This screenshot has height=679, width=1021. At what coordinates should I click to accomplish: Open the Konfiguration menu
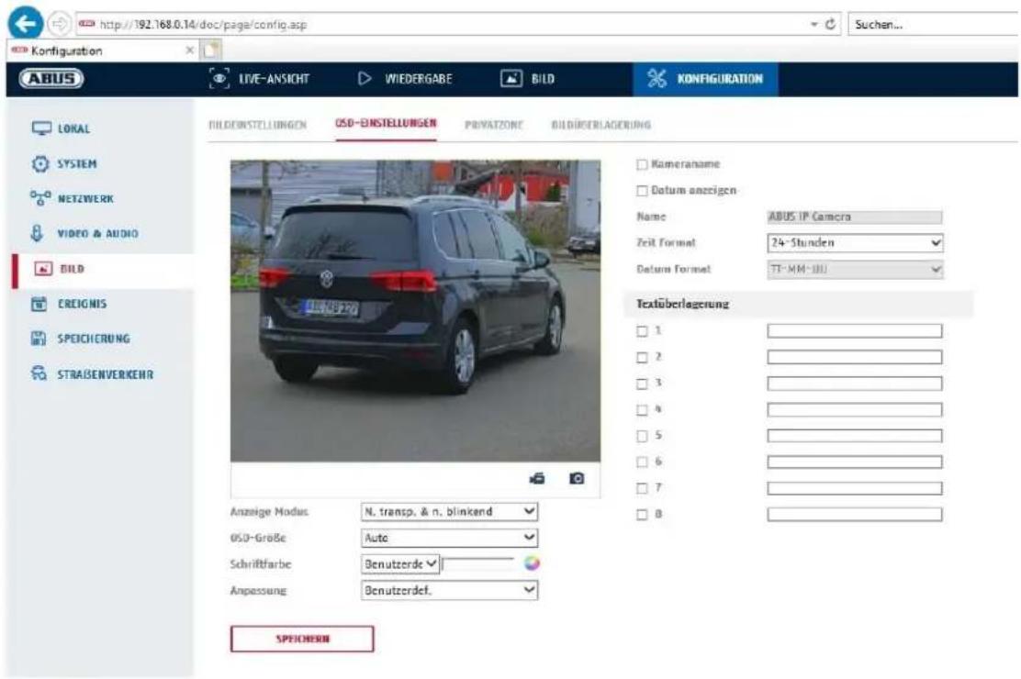coord(705,79)
